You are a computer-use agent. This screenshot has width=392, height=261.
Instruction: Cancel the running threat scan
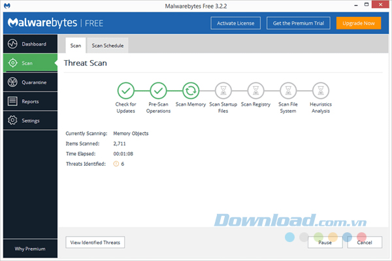pyautogui.click(x=365, y=242)
